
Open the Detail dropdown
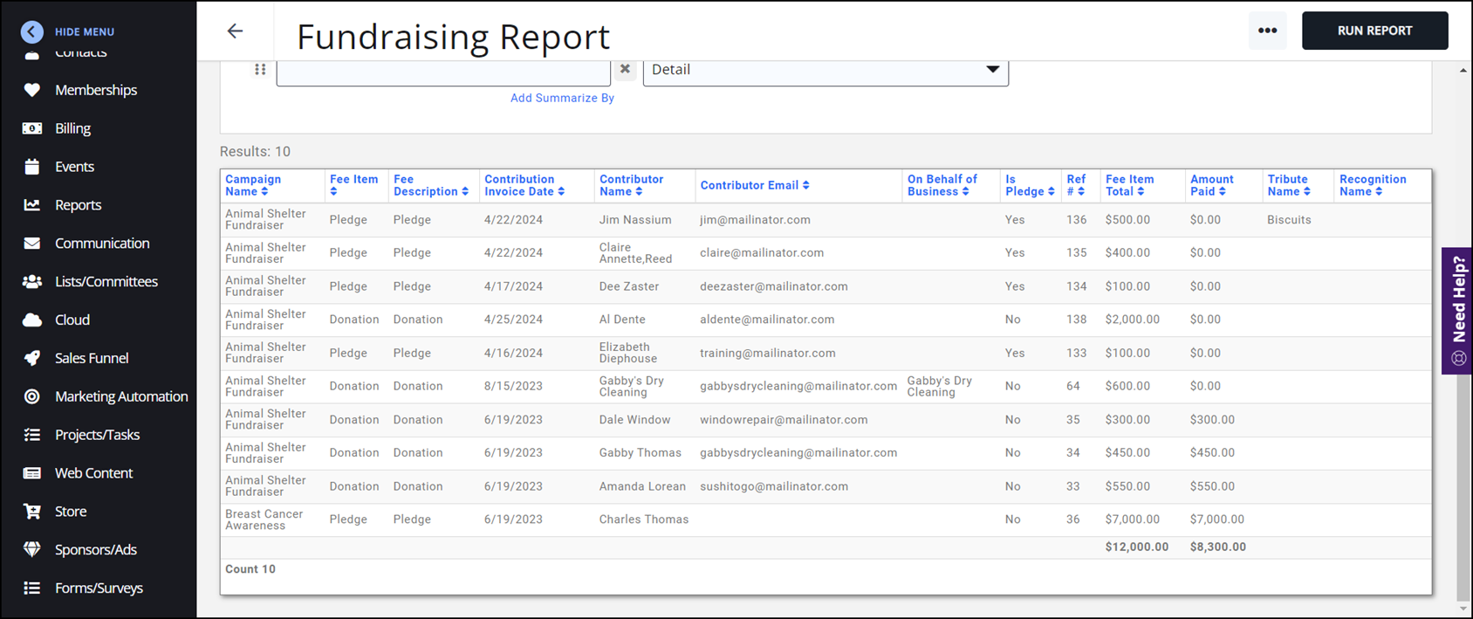coord(825,70)
